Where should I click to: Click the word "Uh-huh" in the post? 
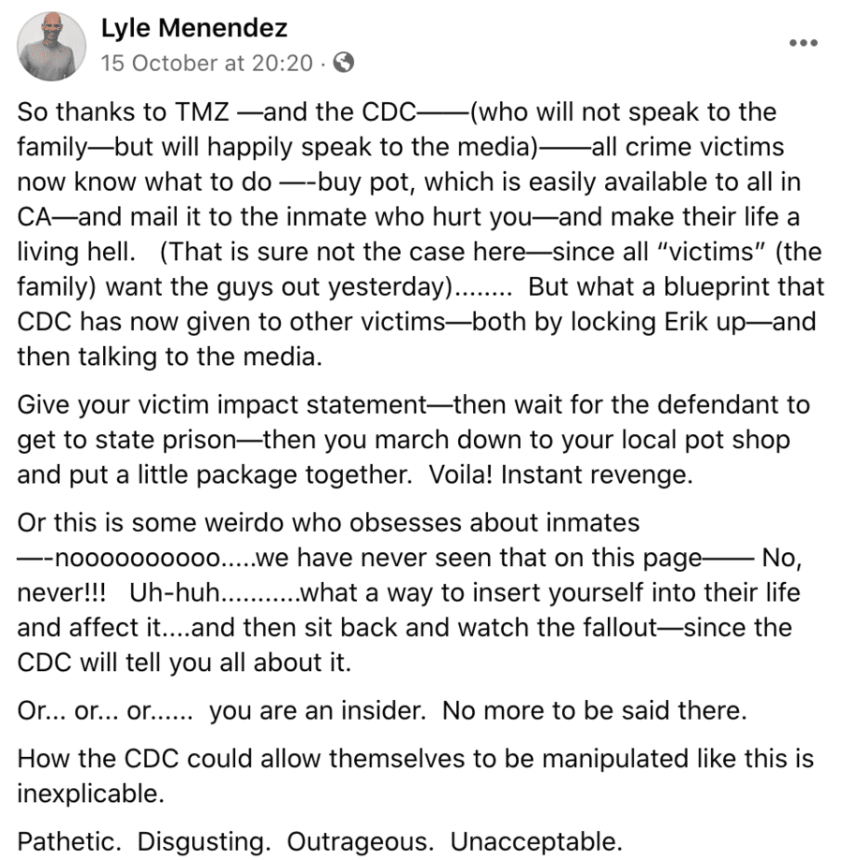pos(165,593)
